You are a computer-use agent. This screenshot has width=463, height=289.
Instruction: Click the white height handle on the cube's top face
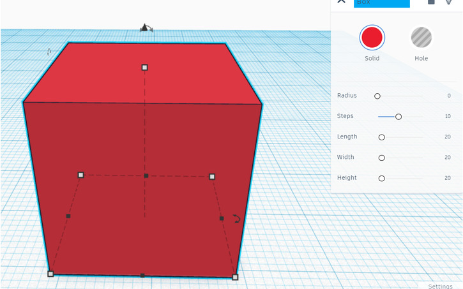[x=144, y=68]
